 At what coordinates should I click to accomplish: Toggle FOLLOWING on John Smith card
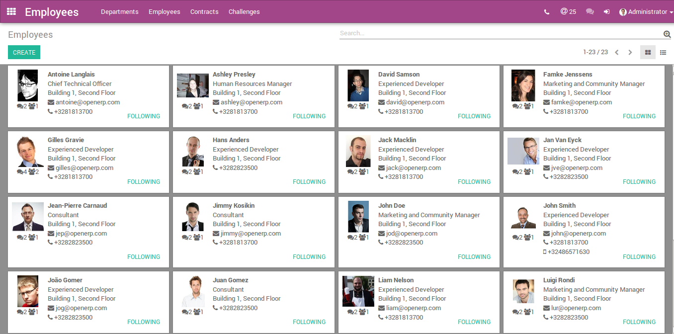639,257
